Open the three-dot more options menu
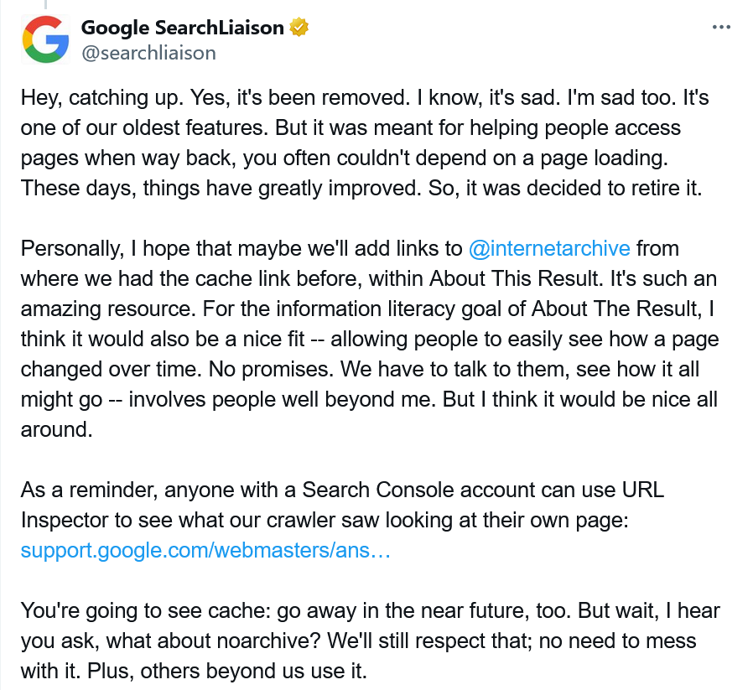 click(x=721, y=28)
